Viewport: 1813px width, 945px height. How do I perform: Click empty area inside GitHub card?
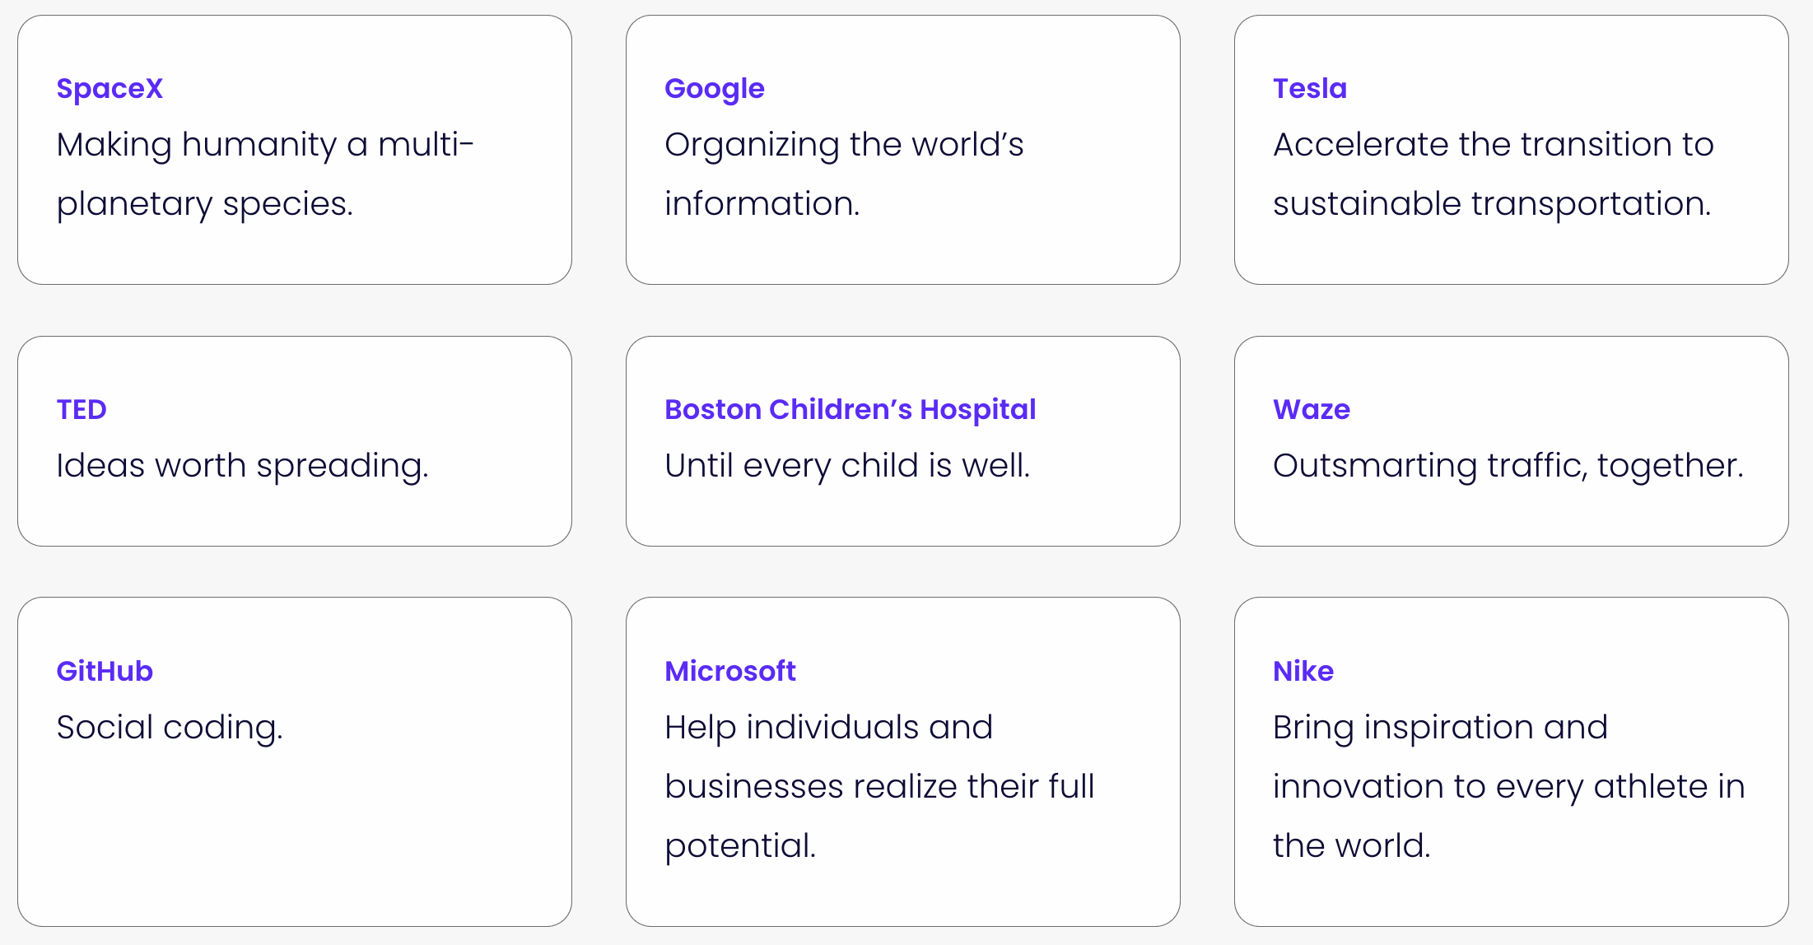tap(294, 840)
